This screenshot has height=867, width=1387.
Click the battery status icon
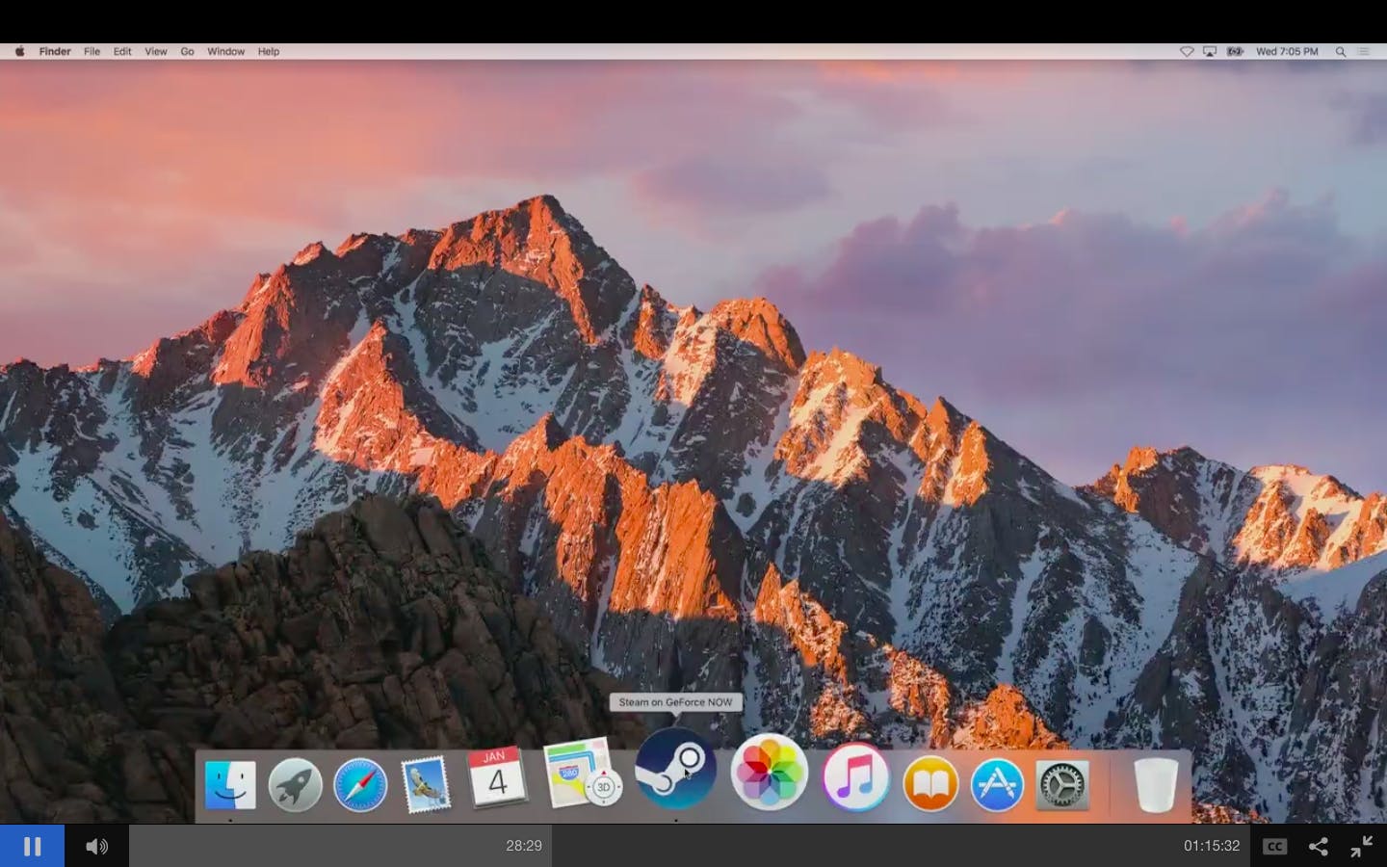pos(1235,51)
